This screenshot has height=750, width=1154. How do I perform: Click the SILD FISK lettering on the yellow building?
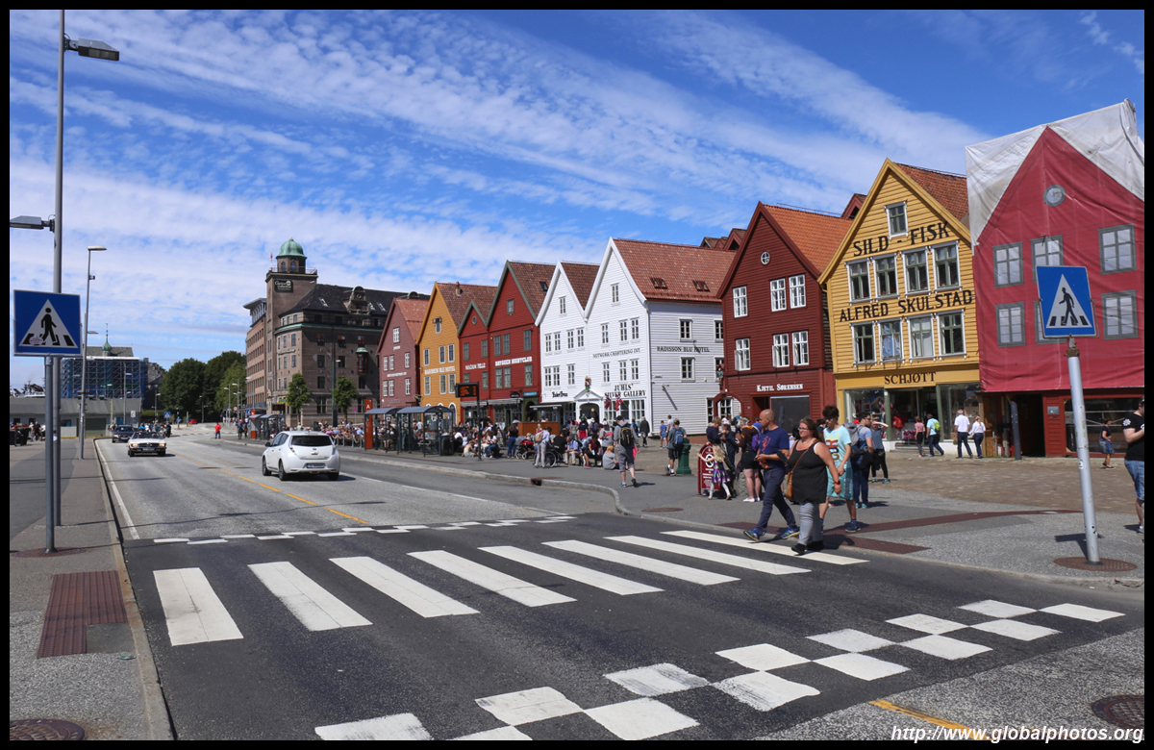[x=901, y=238]
